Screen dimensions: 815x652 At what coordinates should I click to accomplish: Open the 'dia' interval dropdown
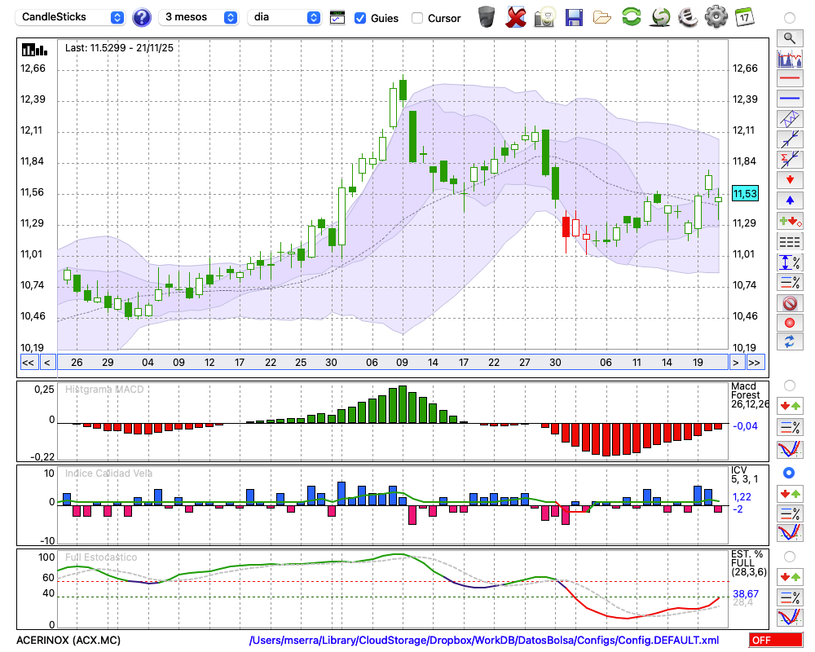click(x=285, y=17)
